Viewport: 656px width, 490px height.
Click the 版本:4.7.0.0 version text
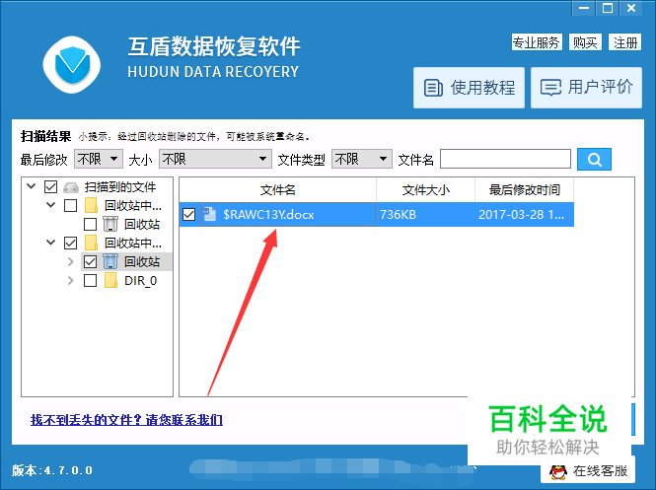52,470
